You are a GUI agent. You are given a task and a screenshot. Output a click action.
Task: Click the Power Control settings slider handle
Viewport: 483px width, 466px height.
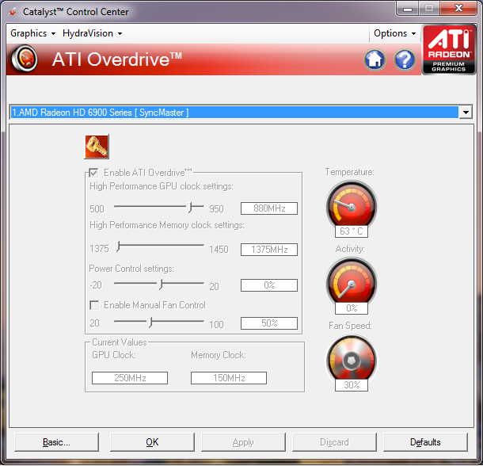[161, 284]
